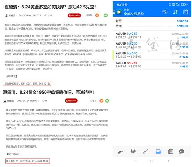Tap the MetaTrader app logo icon

(119, 12)
